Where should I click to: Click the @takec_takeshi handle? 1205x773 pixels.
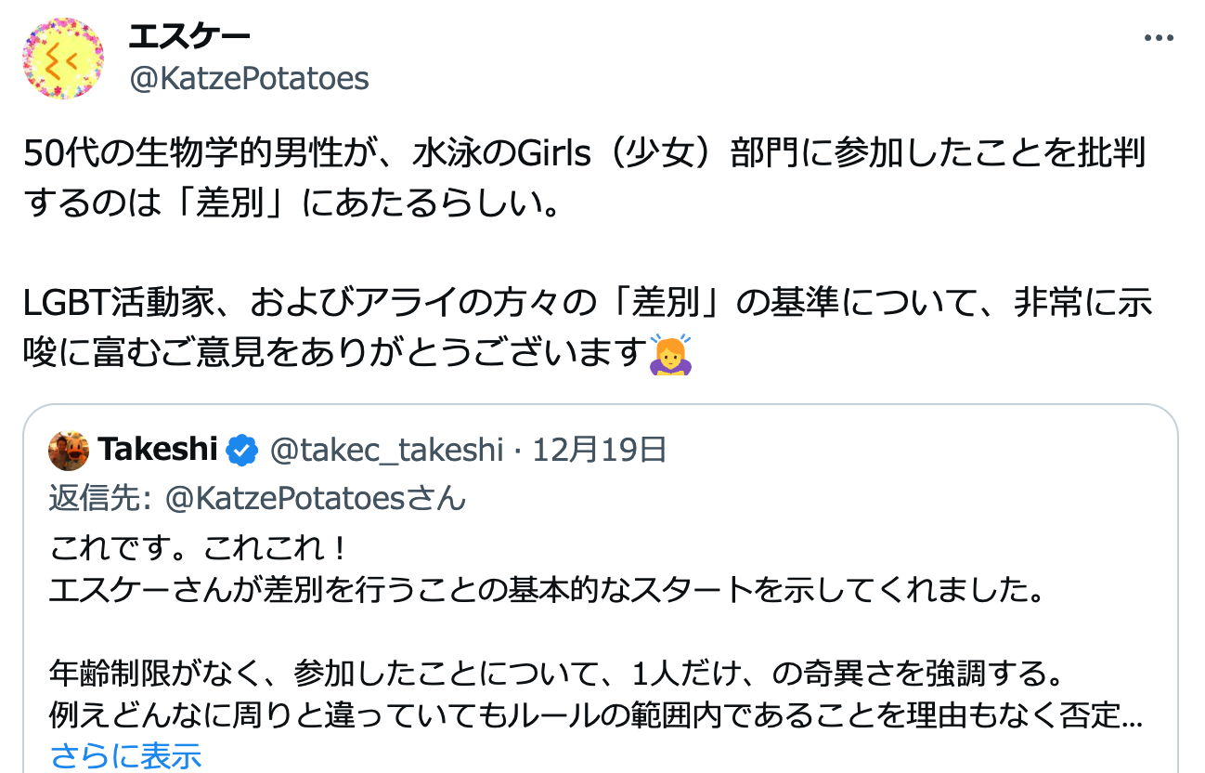386,451
